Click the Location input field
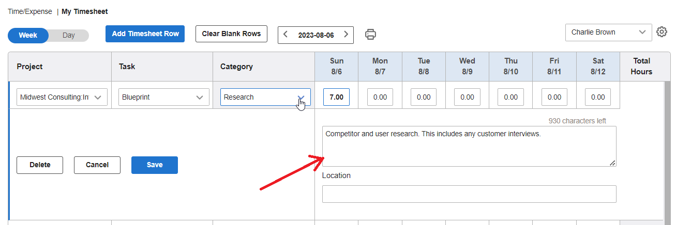The height and width of the screenshot is (225, 676). (469, 194)
